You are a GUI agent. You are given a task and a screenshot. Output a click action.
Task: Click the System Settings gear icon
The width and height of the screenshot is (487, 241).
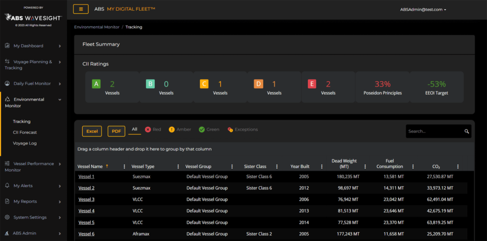[x=8, y=217]
